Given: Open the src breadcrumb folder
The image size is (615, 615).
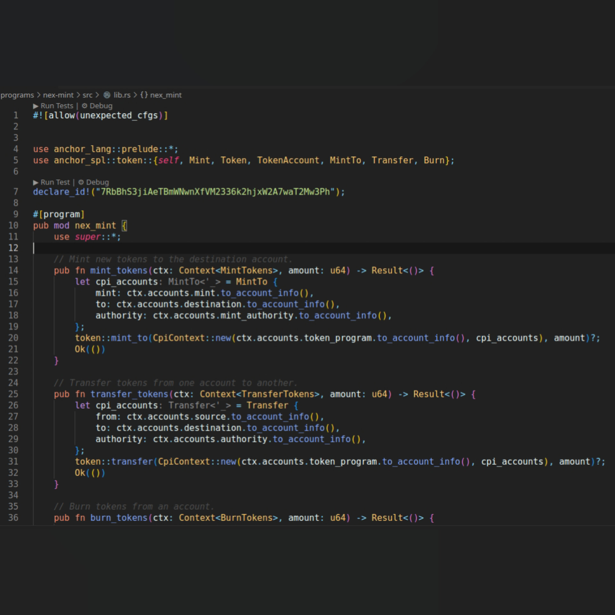Looking at the screenshot, I should click(87, 95).
